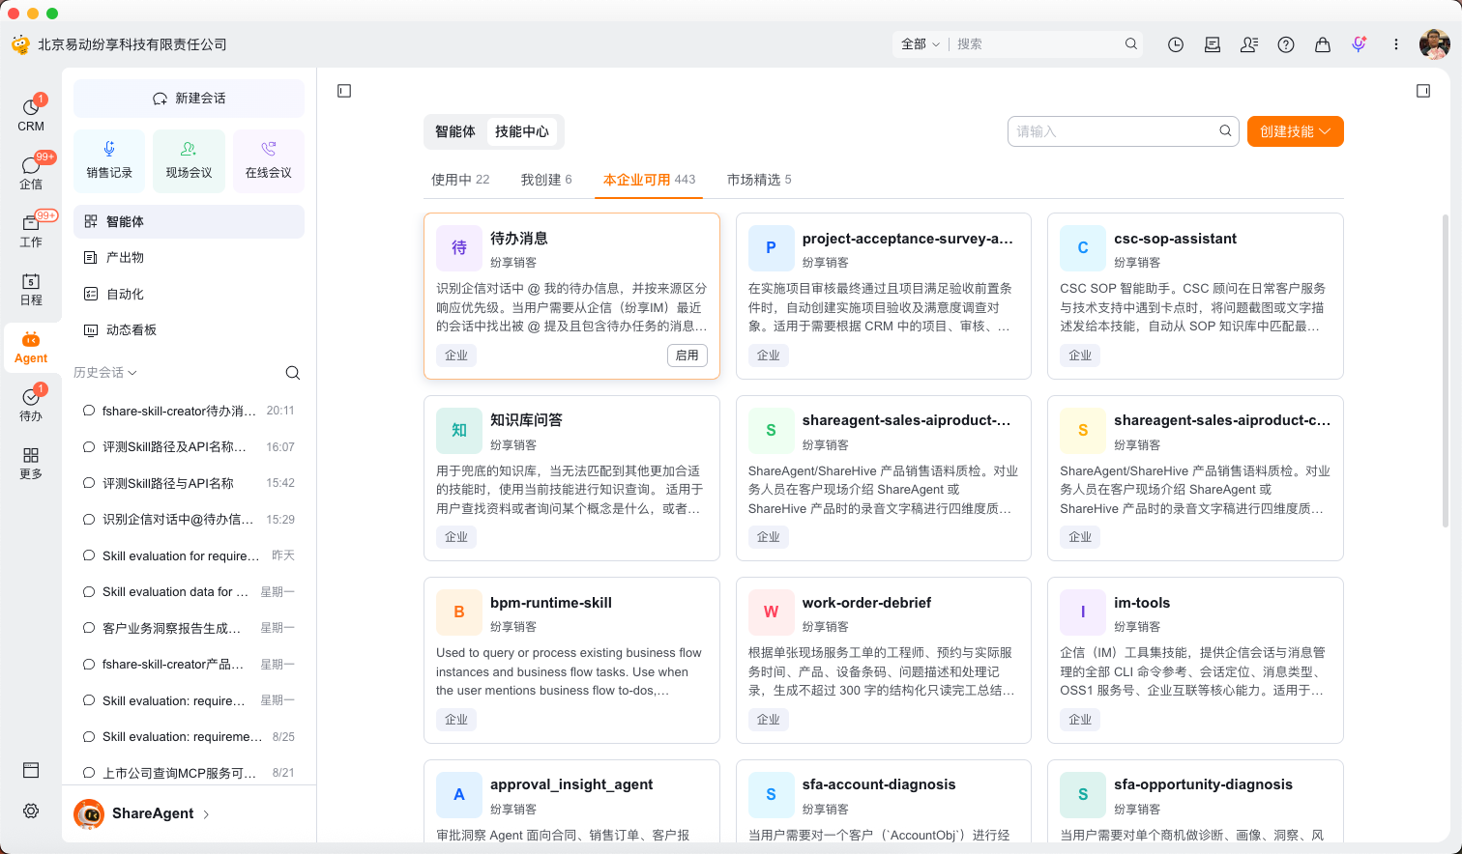Viewport: 1462px width, 854px height.
Task: Open conversation Skill evaluation data for
Action: (189, 592)
